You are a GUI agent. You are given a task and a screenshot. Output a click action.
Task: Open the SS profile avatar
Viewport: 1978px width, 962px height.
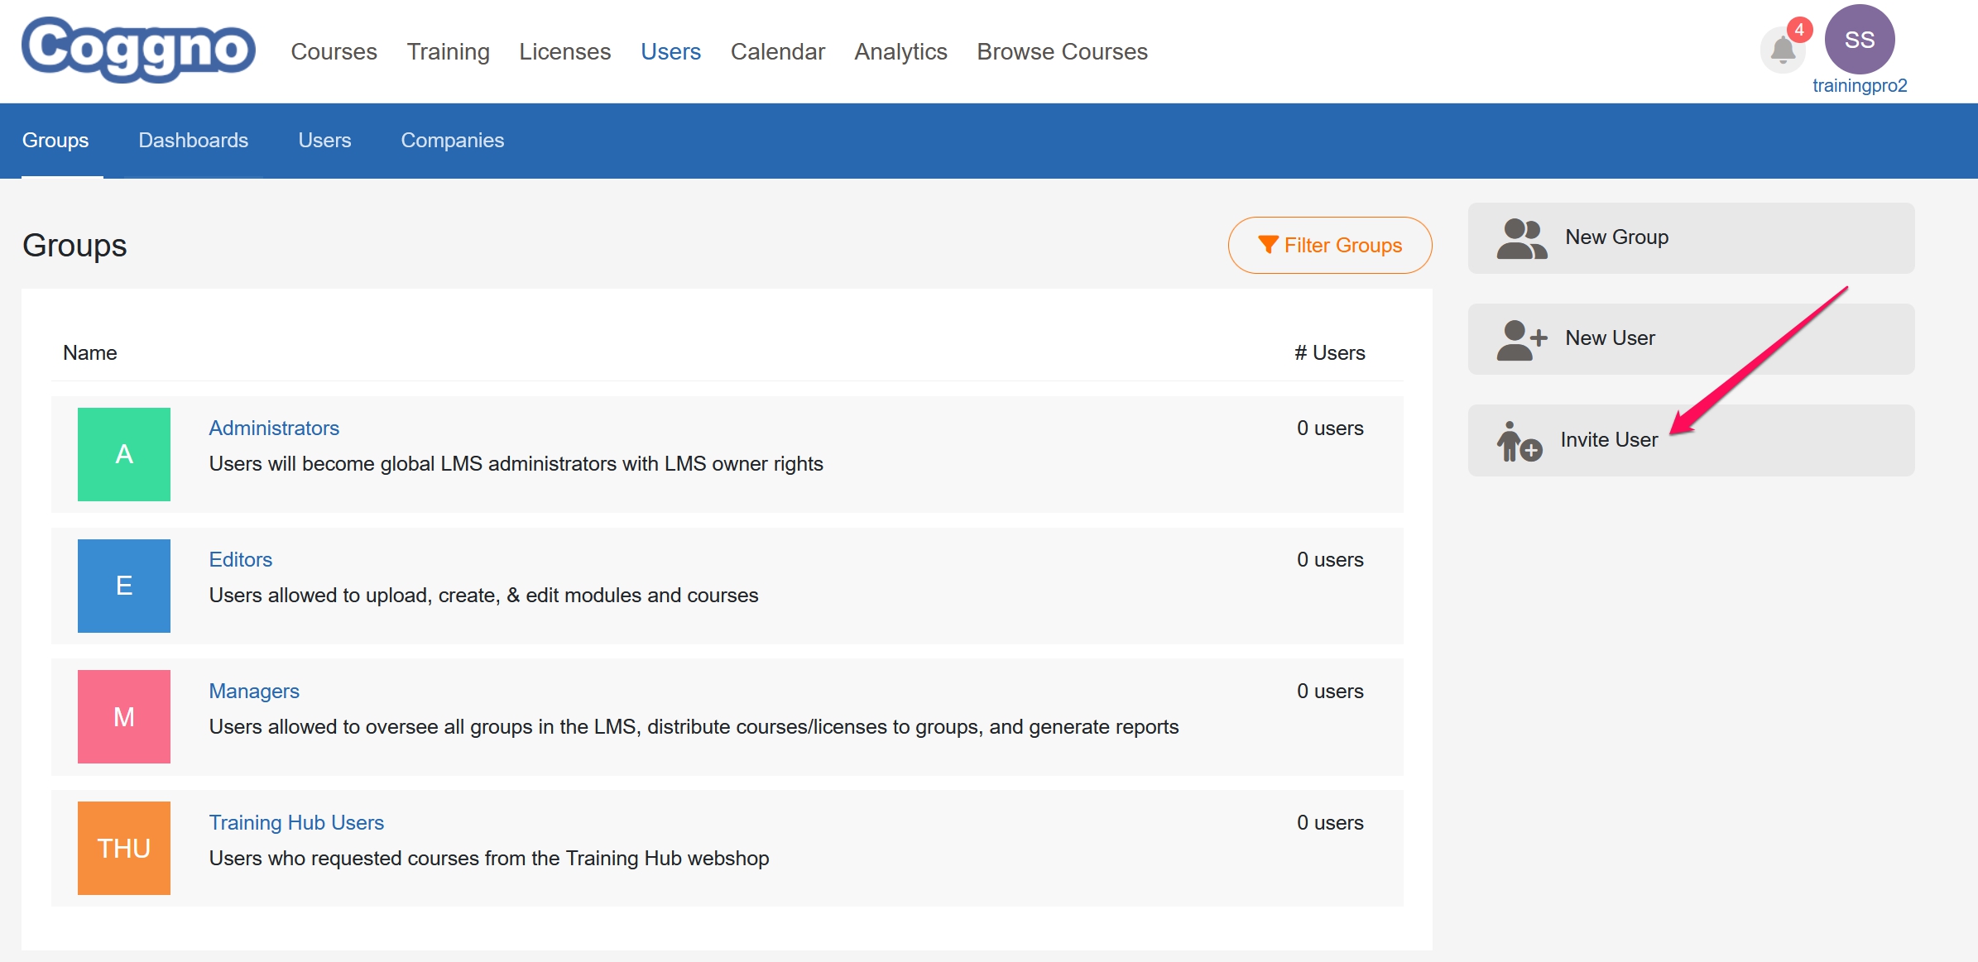tap(1859, 40)
